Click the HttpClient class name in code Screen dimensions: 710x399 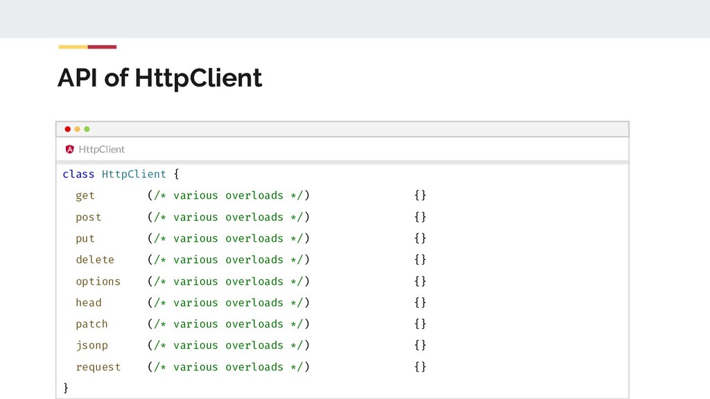coord(134,174)
